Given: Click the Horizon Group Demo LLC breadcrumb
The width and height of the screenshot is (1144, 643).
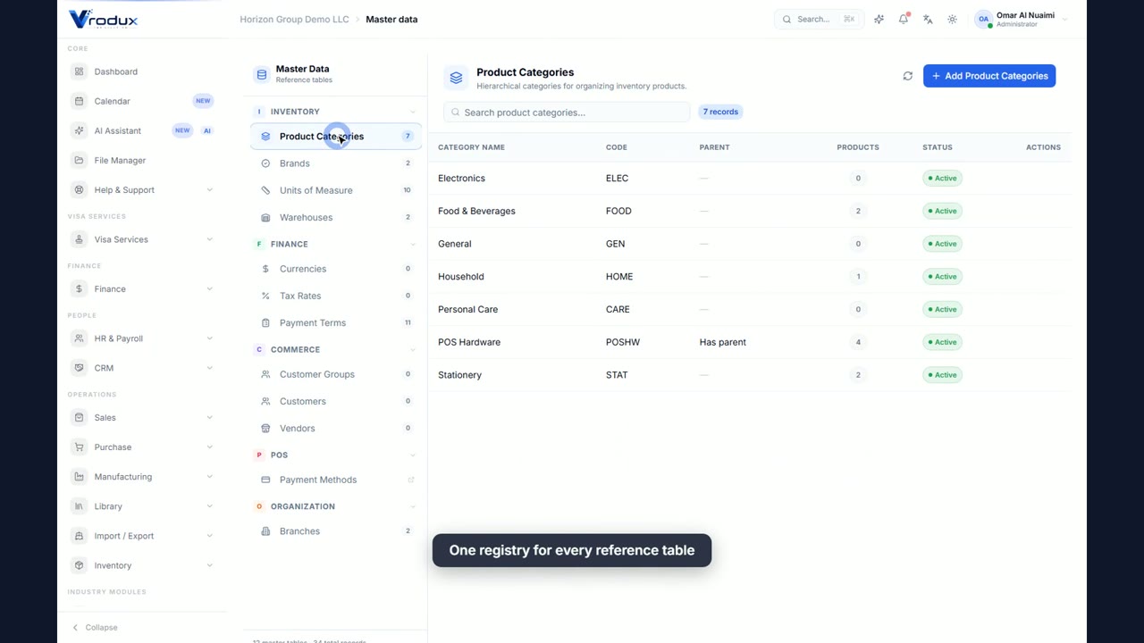Looking at the screenshot, I should (294, 19).
